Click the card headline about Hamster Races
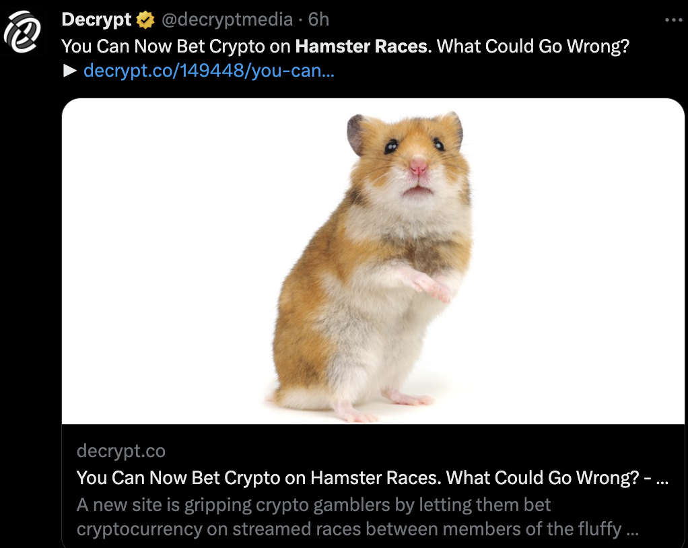 (372, 478)
